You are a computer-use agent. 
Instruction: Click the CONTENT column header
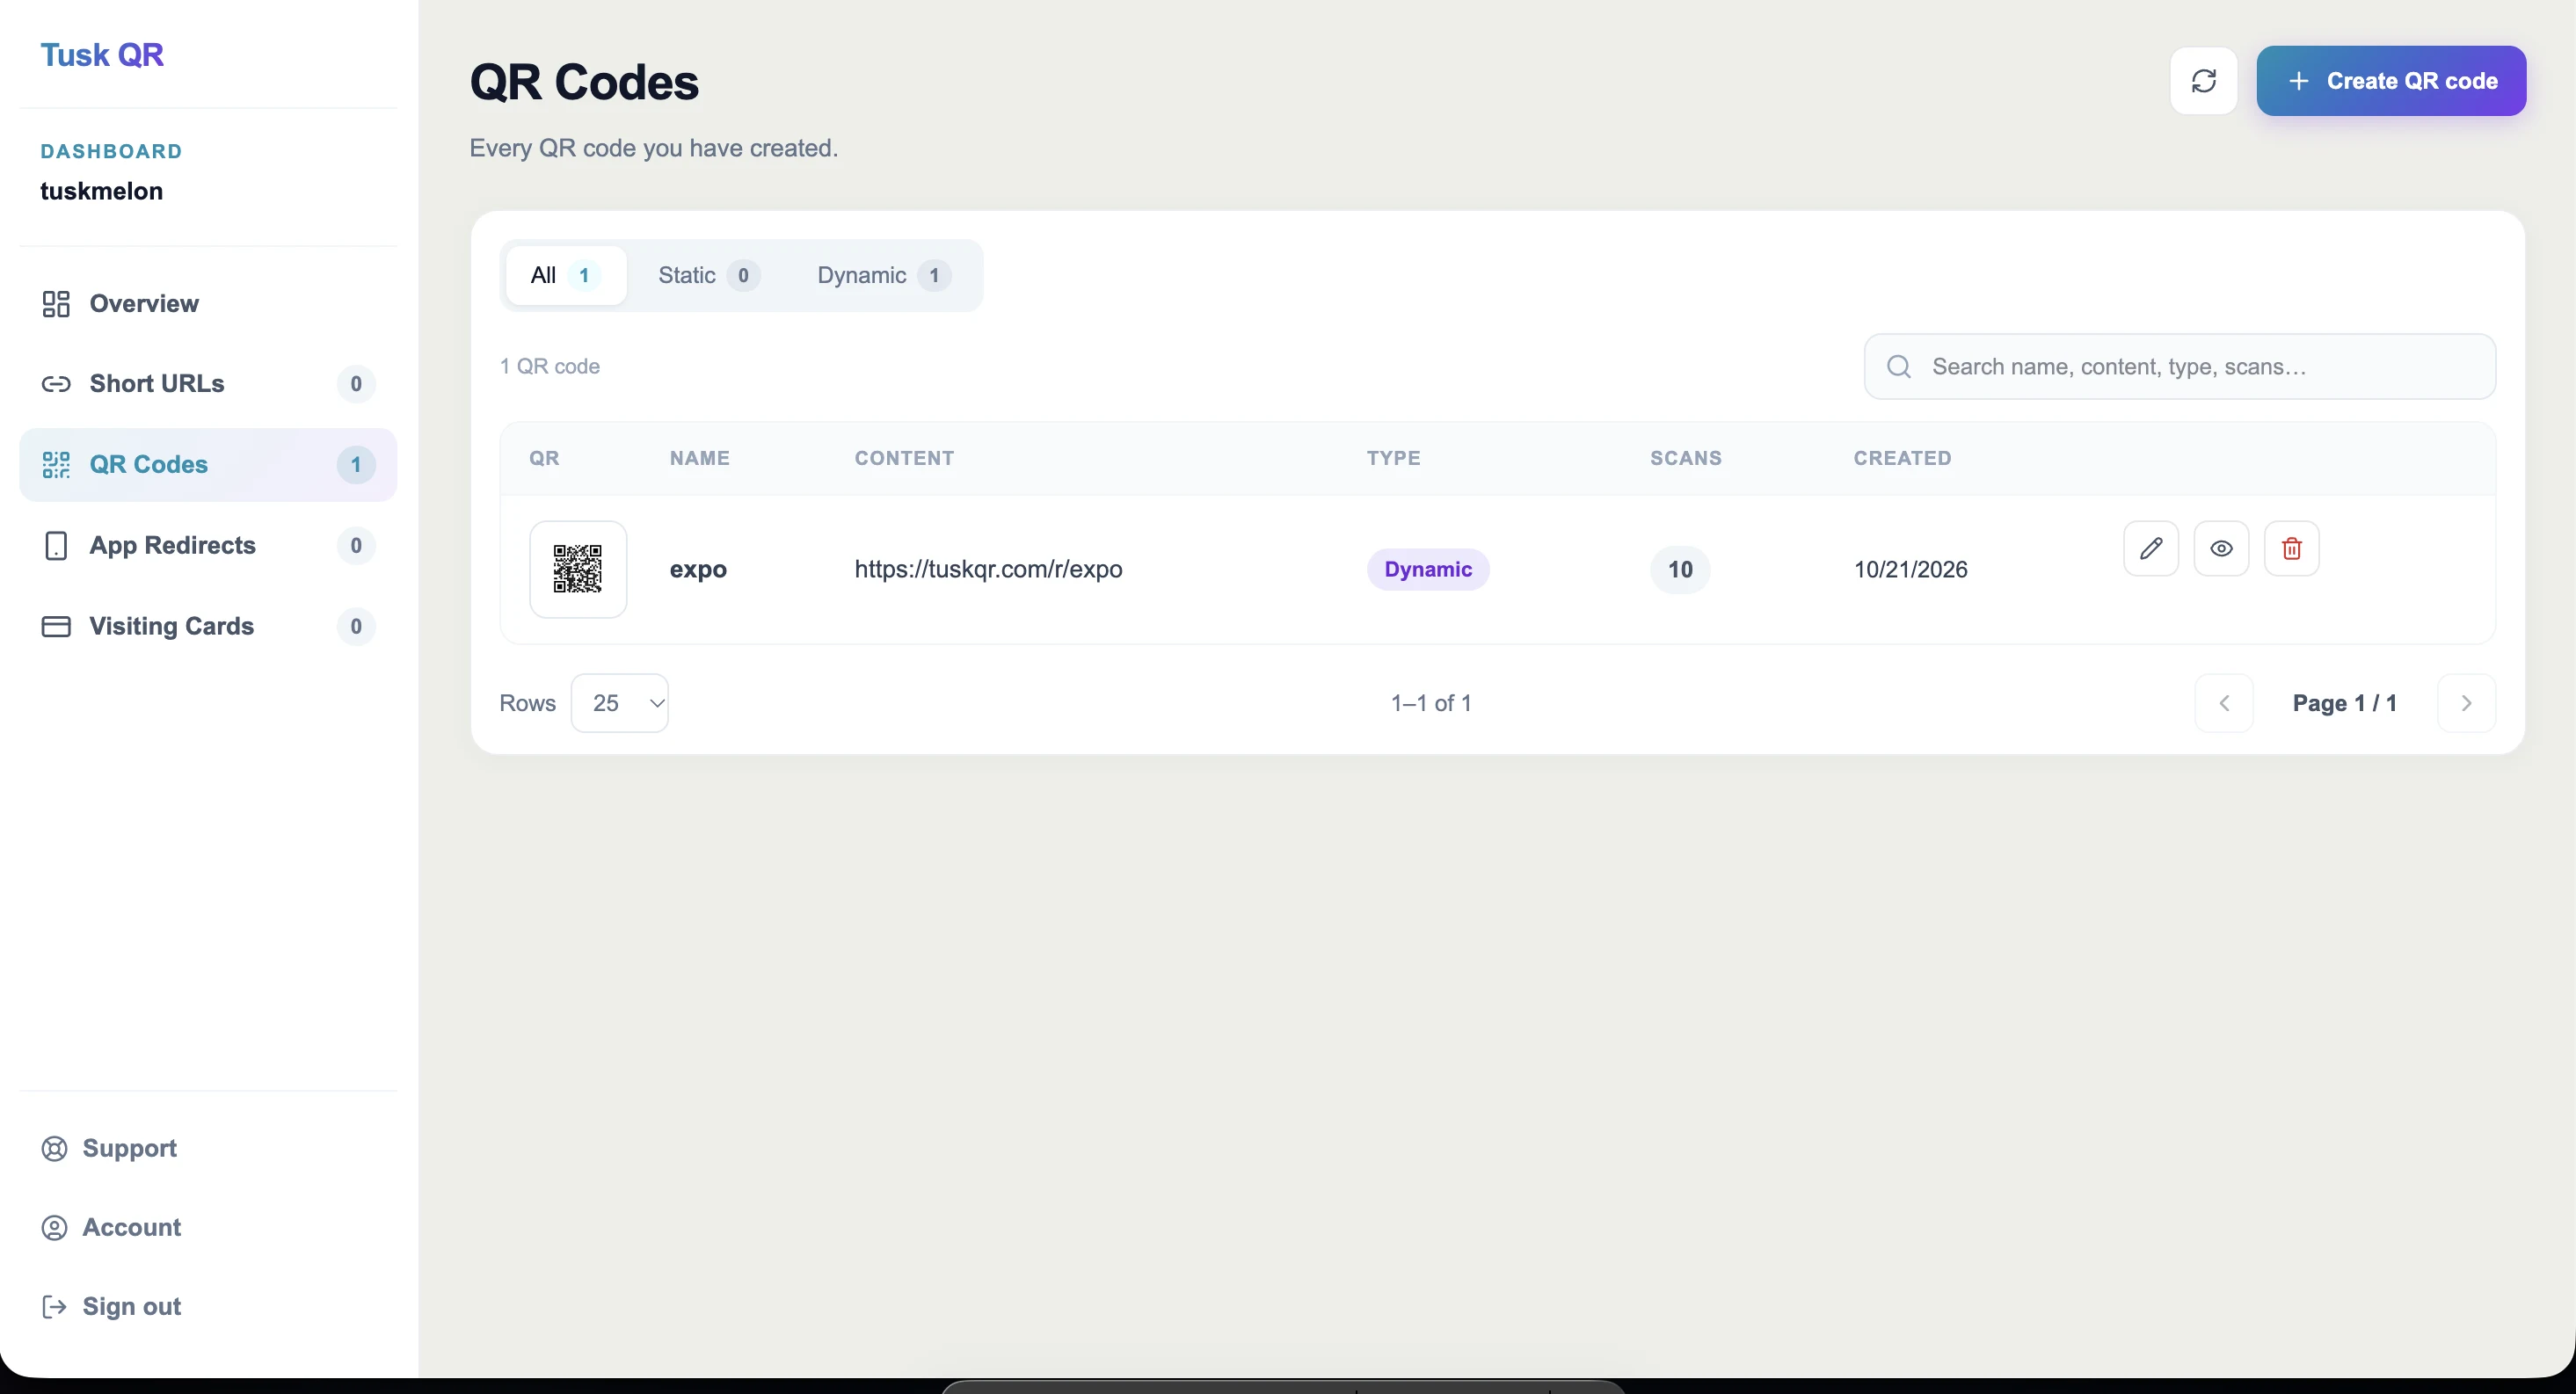point(904,458)
